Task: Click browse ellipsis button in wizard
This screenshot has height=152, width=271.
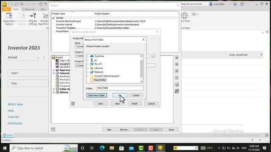Action: tap(153, 56)
